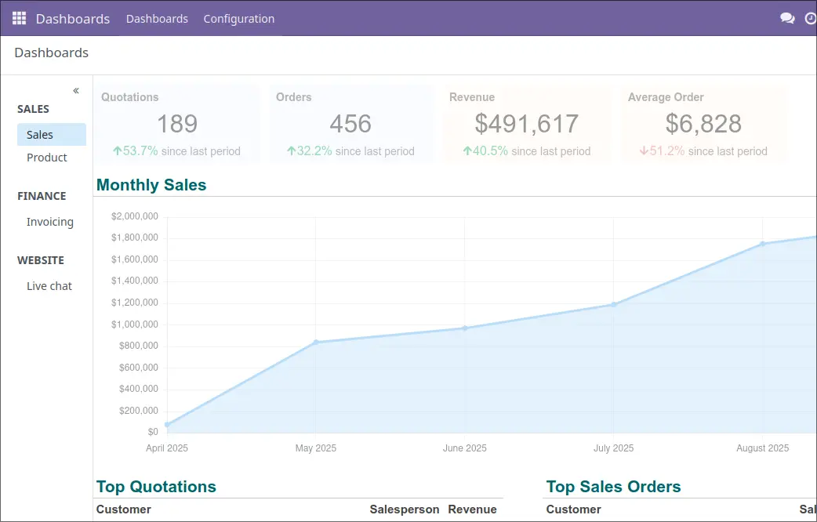Switch to the Product dashboard

tap(47, 158)
